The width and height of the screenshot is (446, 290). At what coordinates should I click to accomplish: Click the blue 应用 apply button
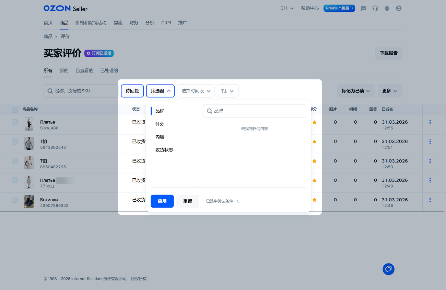162,201
